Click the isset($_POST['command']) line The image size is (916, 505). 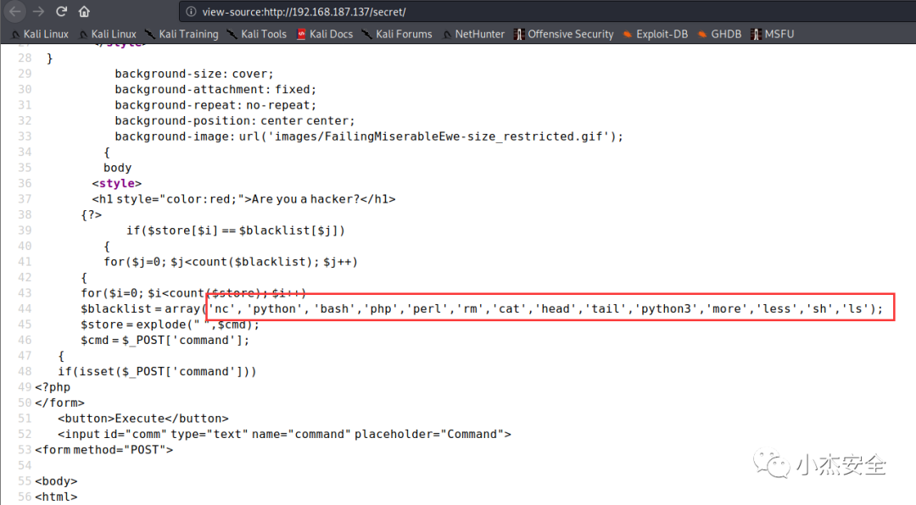coord(157,372)
